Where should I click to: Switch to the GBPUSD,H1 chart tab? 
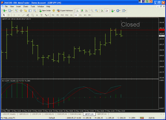click(24, 114)
